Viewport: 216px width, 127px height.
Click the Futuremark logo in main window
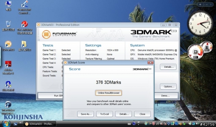pyautogui.click(x=59, y=34)
